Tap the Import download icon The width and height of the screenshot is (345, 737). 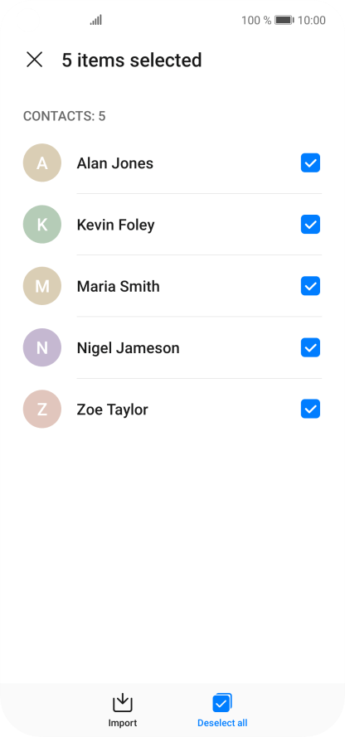pyautogui.click(x=123, y=703)
